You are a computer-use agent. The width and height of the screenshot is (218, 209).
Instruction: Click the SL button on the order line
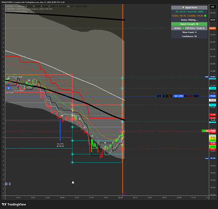(169, 96)
